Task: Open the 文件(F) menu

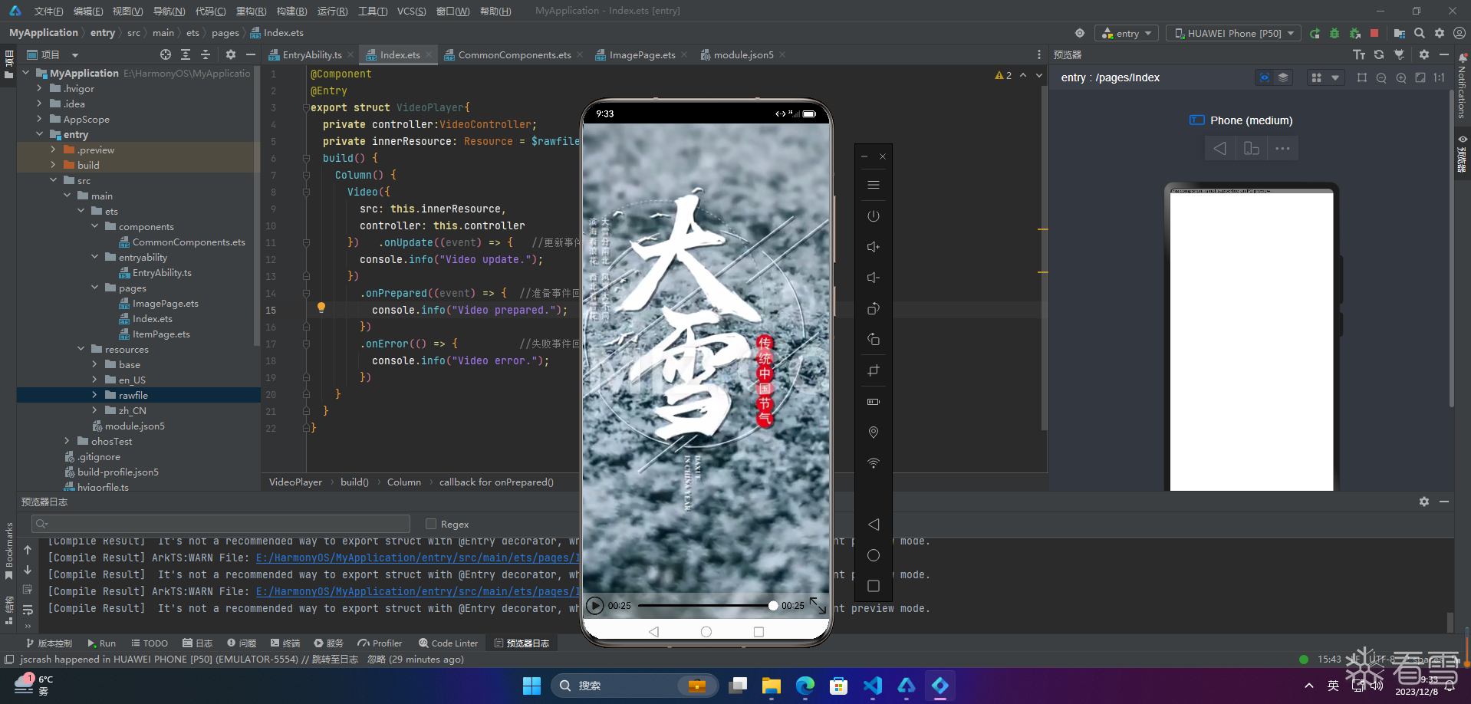Action: pos(48,12)
